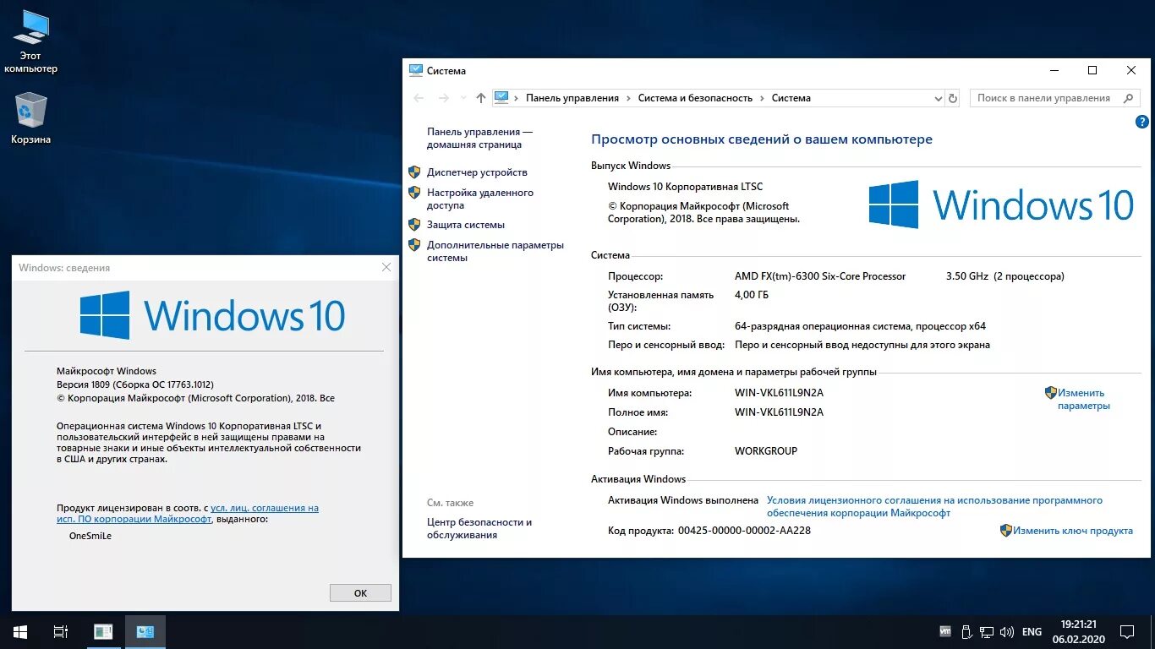Click shield icon beside Настройка удаленного доступа
Viewport: 1155px width, 649px height.
click(x=414, y=192)
